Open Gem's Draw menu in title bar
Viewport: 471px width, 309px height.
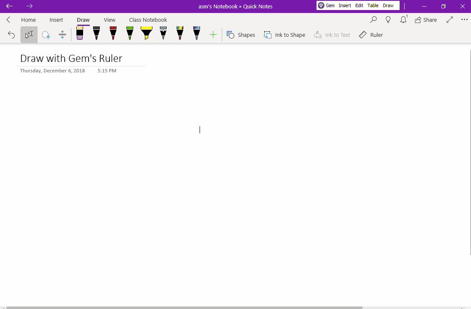click(388, 5)
